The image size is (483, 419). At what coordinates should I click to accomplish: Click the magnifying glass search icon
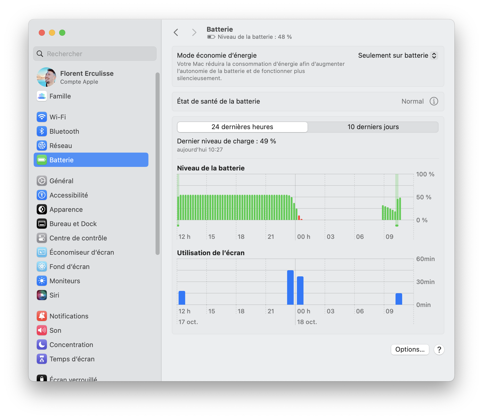pos(40,54)
